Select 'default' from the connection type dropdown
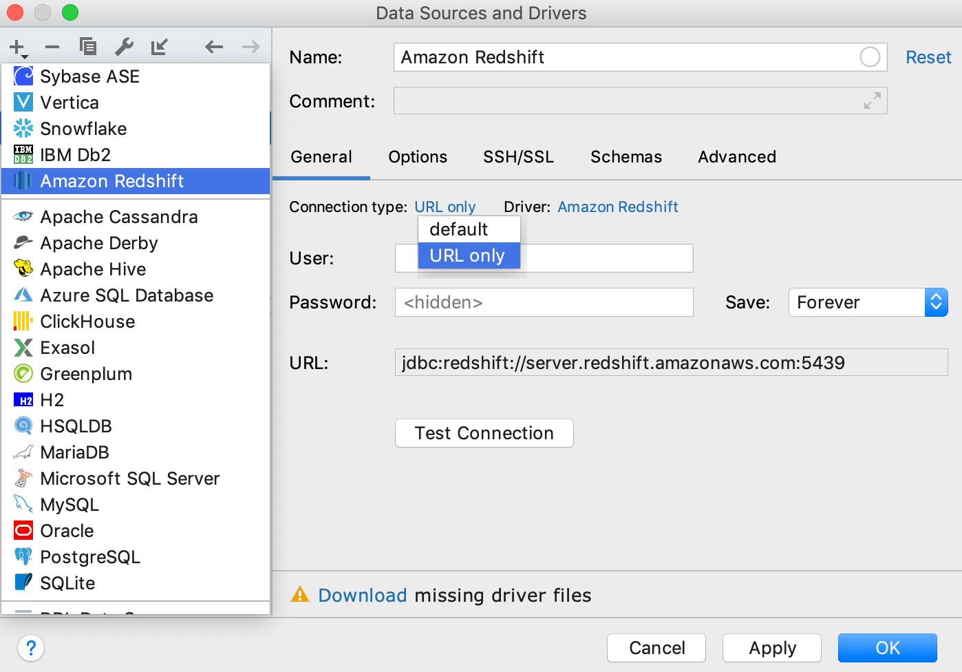 (x=458, y=229)
